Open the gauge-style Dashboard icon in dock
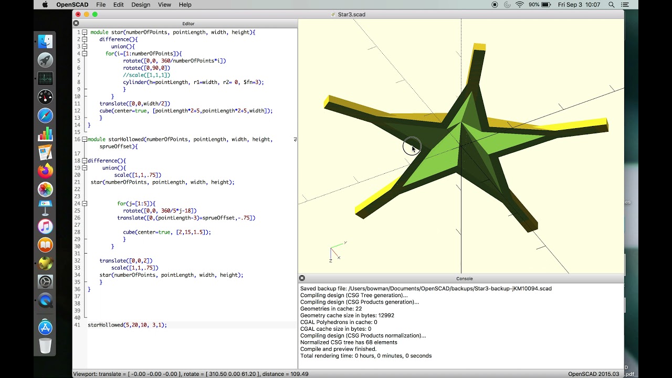 [45, 97]
